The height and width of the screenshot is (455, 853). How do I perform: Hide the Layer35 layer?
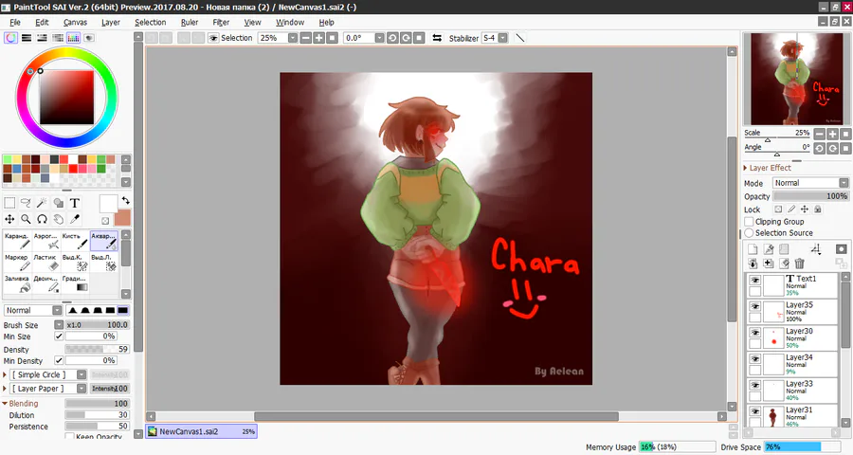tap(755, 306)
